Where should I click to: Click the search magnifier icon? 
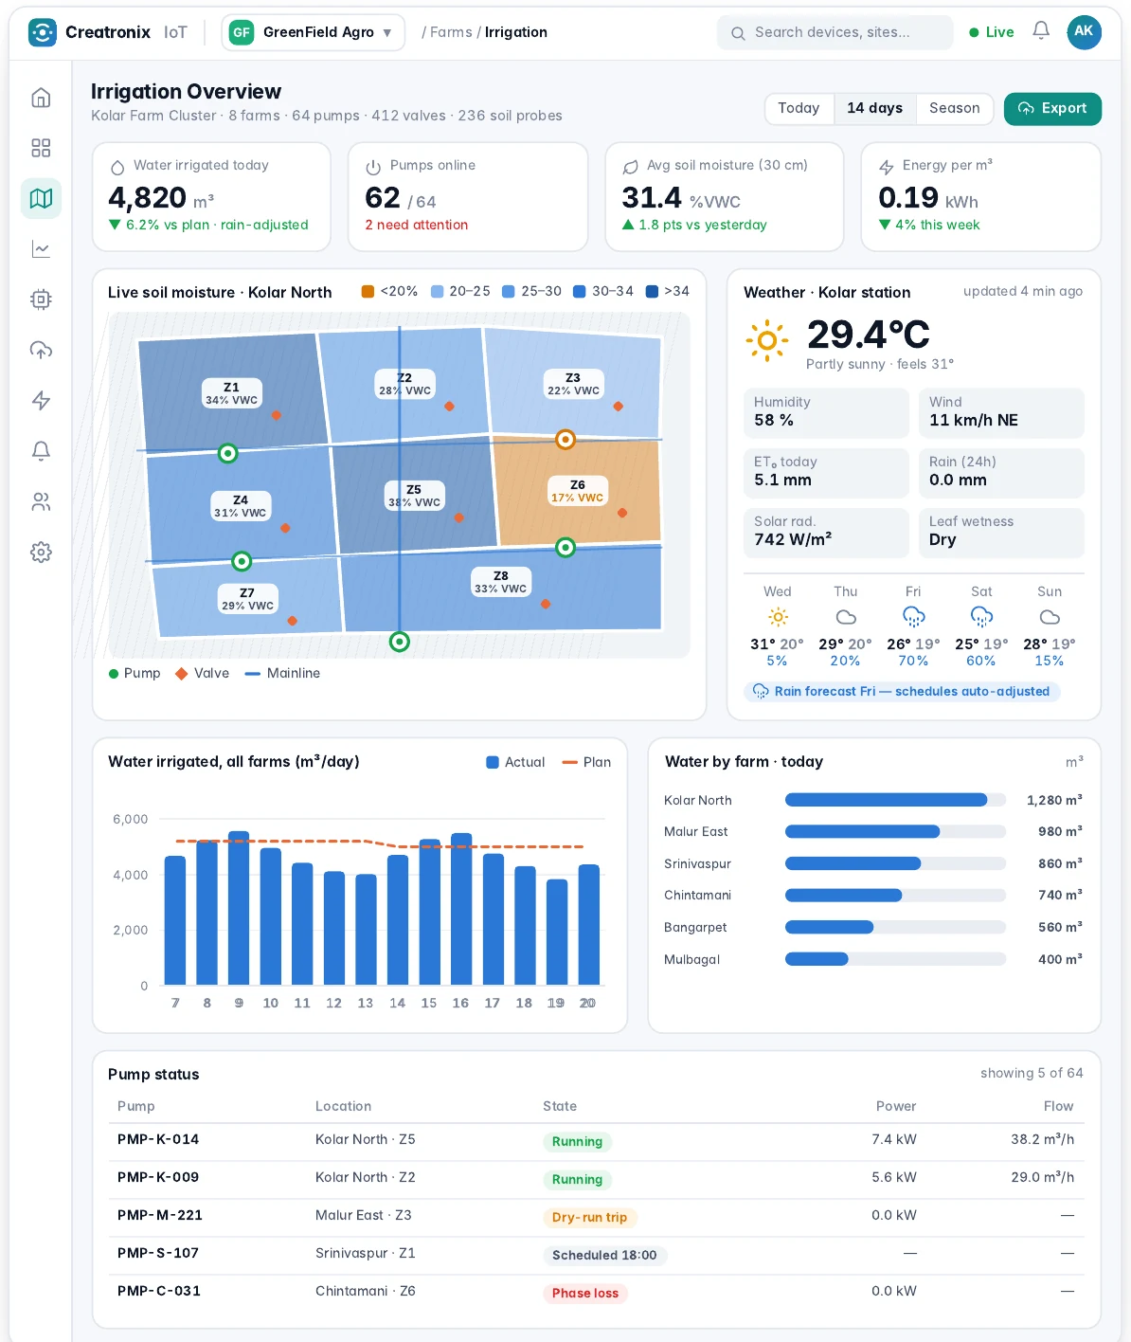pos(738,33)
